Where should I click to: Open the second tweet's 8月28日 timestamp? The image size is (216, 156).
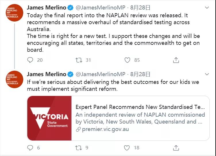point(140,74)
